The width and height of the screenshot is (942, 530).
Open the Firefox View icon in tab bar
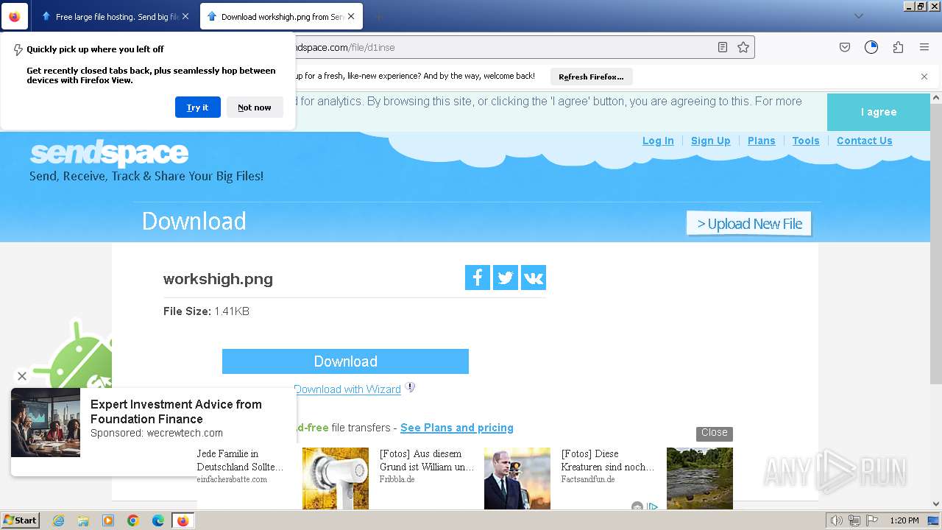15,16
